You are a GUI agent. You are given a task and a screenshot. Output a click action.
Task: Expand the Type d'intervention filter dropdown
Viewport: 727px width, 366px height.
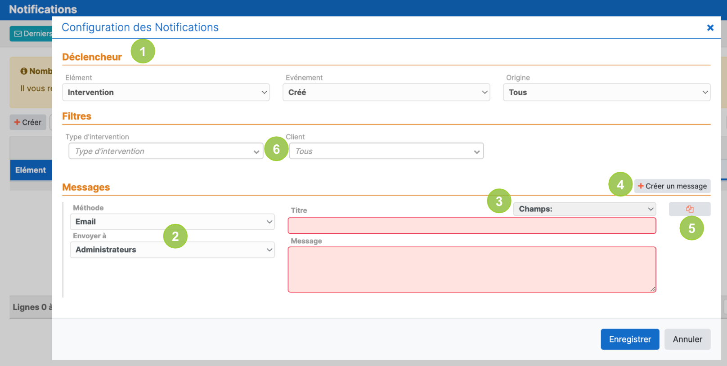pyautogui.click(x=166, y=151)
